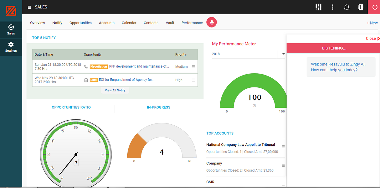This screenshot has width=380, height=188.
Task: Open National Company Law Appellate Tribunal account
Action: tap(240, 145)
